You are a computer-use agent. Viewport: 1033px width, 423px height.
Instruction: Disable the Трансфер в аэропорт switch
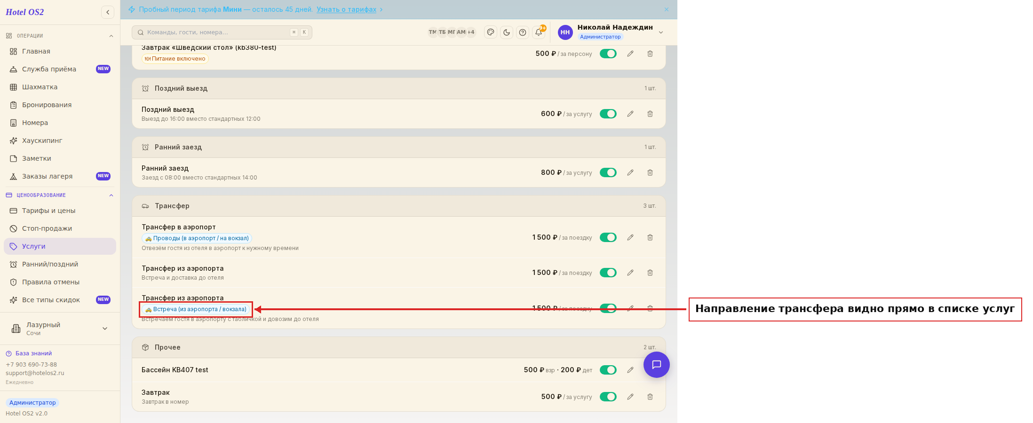608,237
